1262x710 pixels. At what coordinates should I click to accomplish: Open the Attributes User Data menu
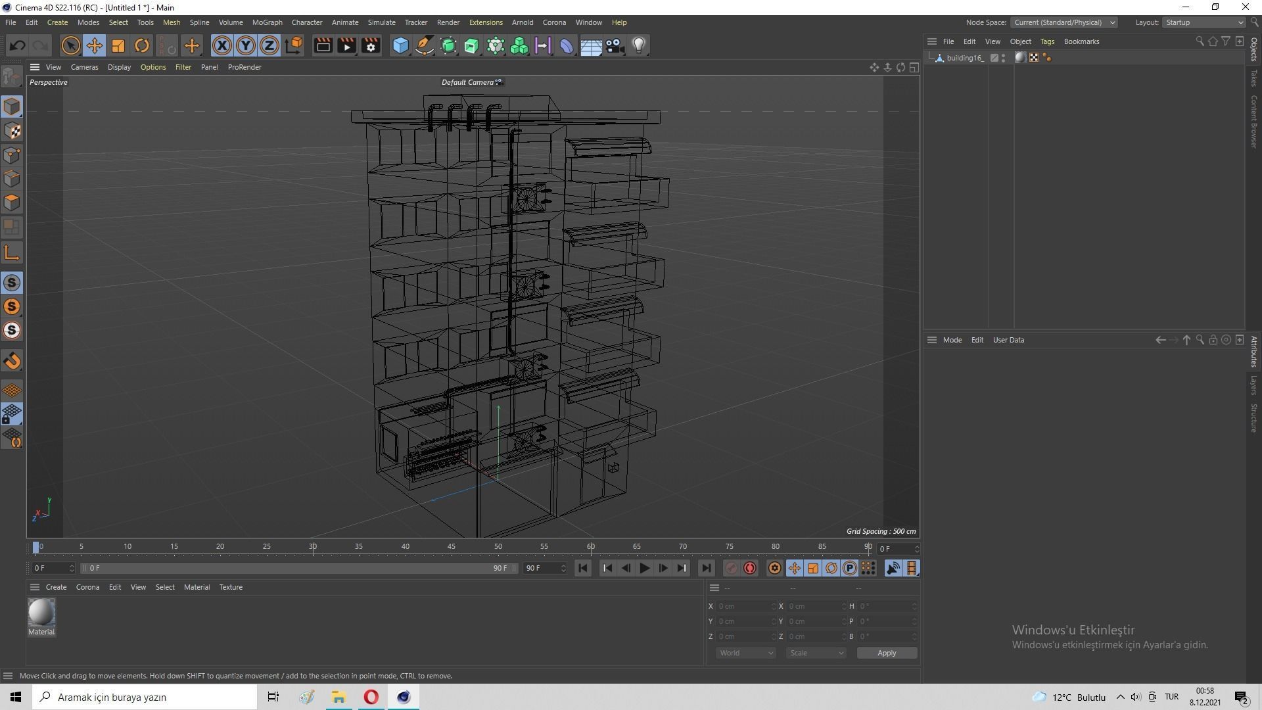click(x=1008, y=341)
